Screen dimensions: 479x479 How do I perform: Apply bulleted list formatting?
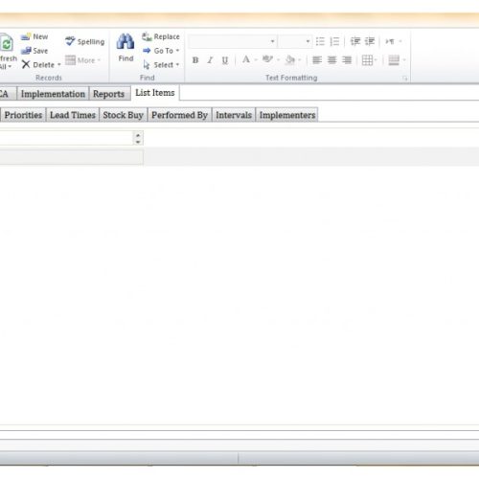(x=320, y=41)
